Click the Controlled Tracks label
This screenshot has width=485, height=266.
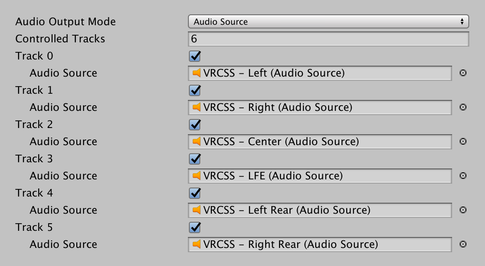tap(60, 39)
